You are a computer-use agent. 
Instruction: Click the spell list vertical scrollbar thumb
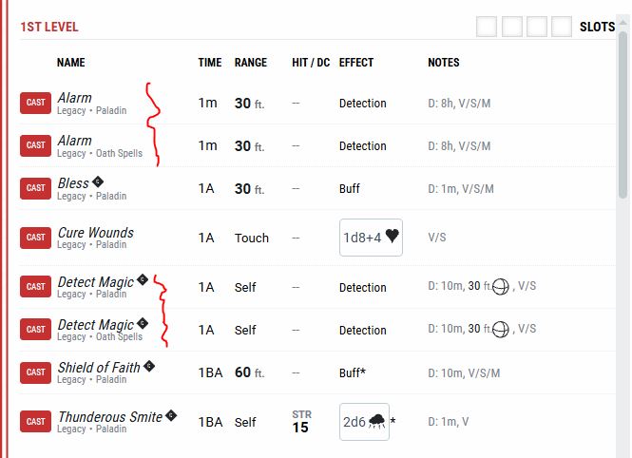click(x=623, y=115)
